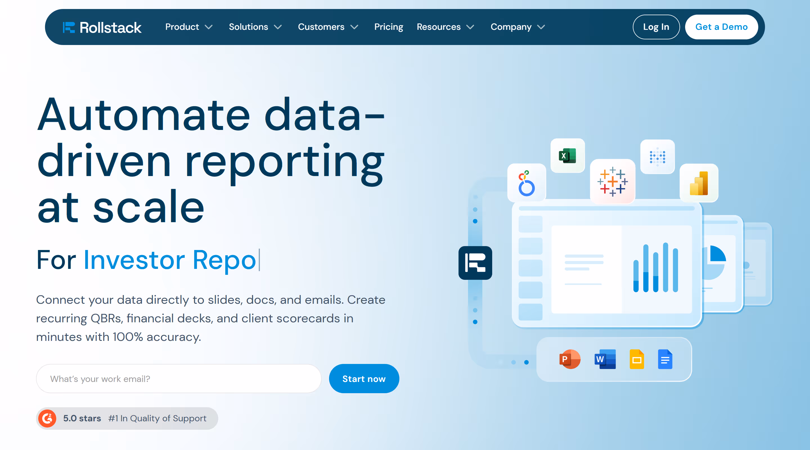Screen dimensions: 810x450
Task: Click the Looker icon tile
Action: click(526, 183)
